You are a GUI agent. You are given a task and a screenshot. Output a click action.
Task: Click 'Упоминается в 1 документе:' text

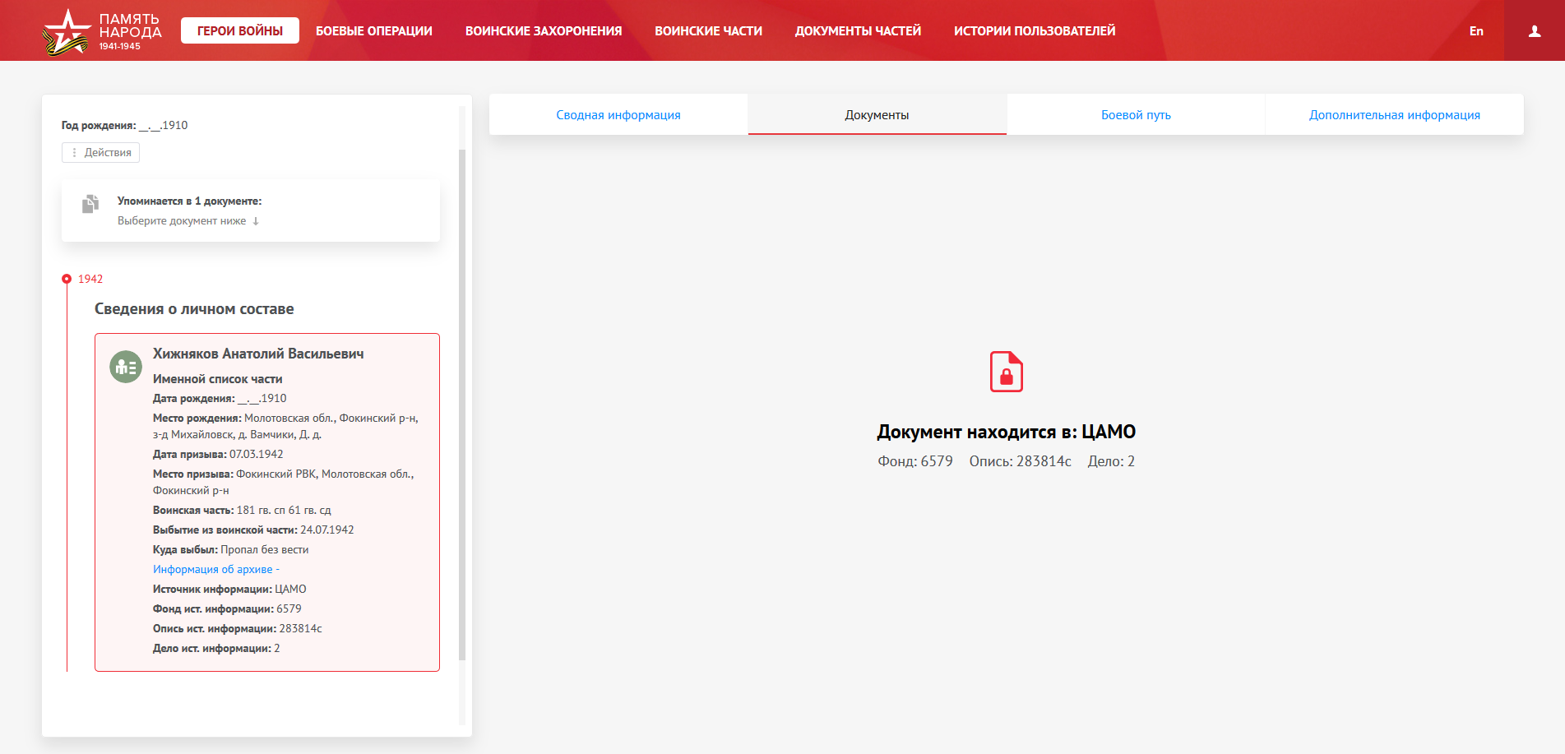click(x=189, y=201)
